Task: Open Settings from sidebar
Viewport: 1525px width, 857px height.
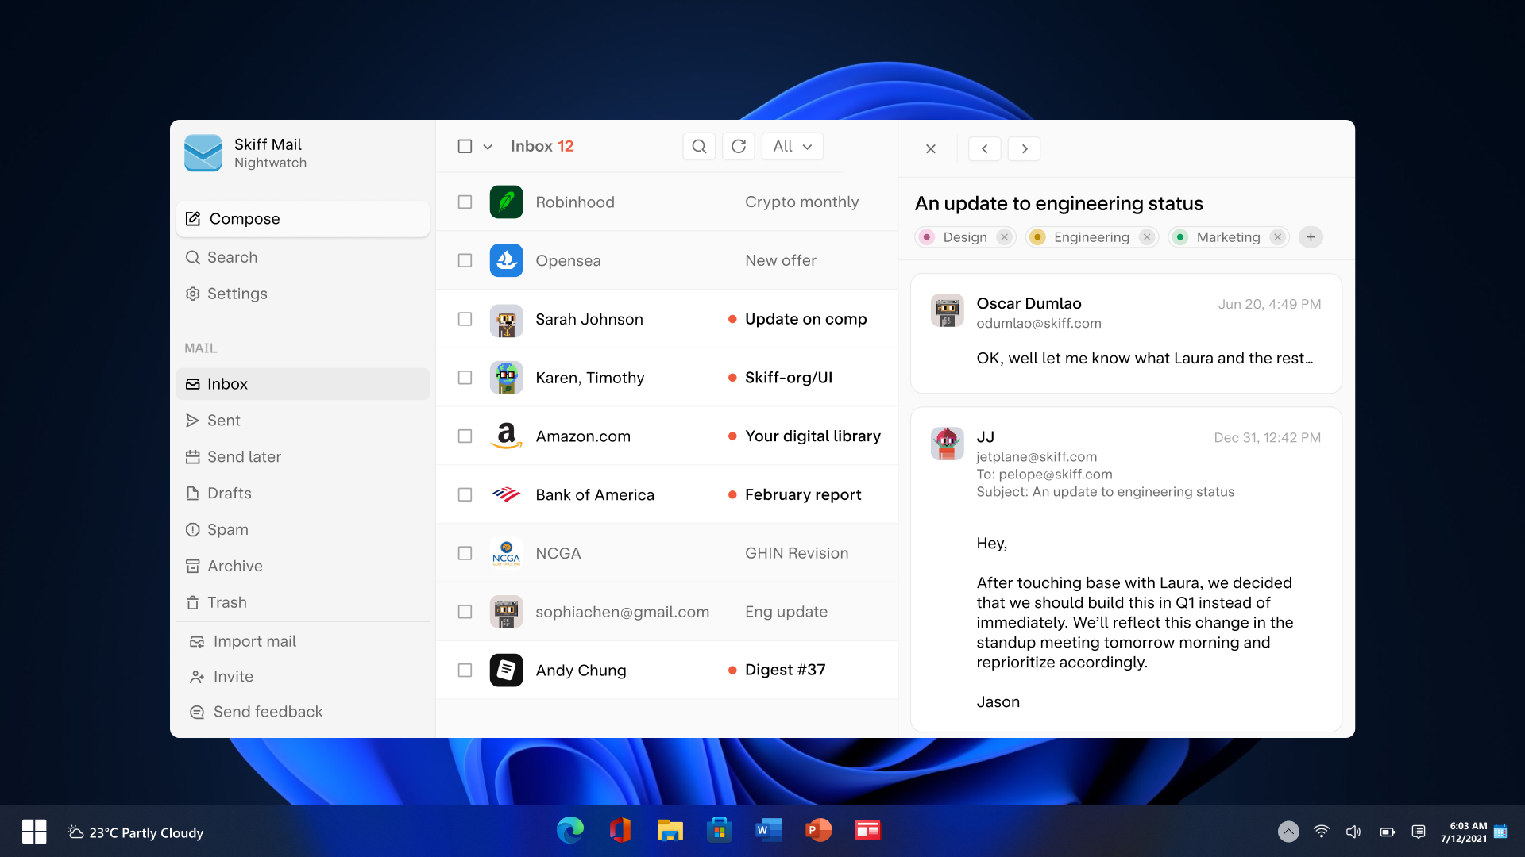Action: pos(237,293)
